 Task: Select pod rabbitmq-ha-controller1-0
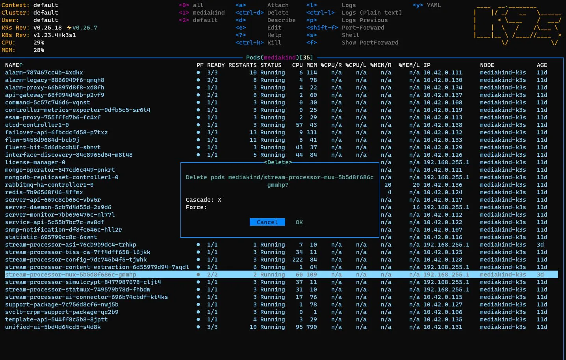(49, 185)
